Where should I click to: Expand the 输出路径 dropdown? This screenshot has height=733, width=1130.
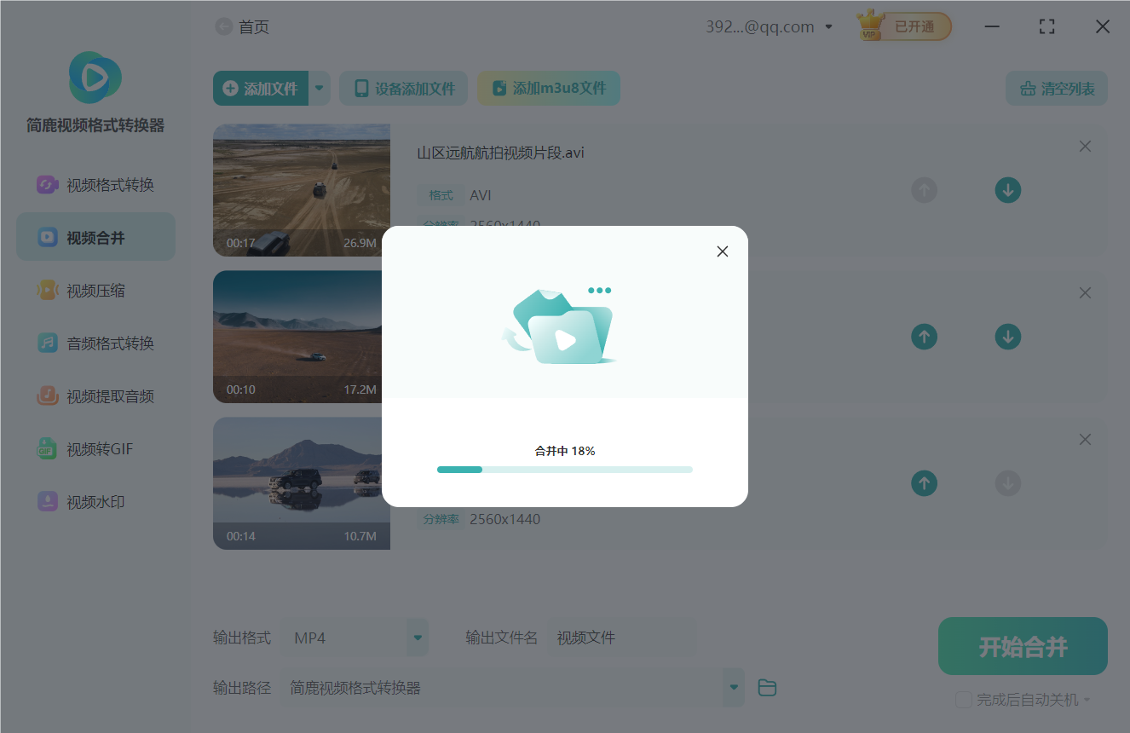733,687
